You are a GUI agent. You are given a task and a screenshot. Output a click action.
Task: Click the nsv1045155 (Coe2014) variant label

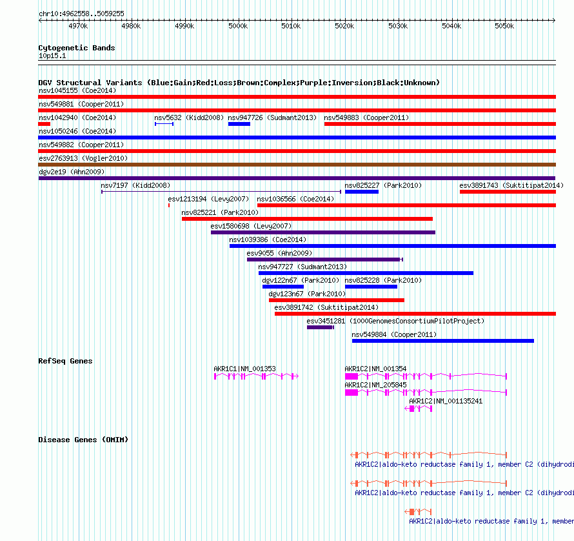point(77,90)
